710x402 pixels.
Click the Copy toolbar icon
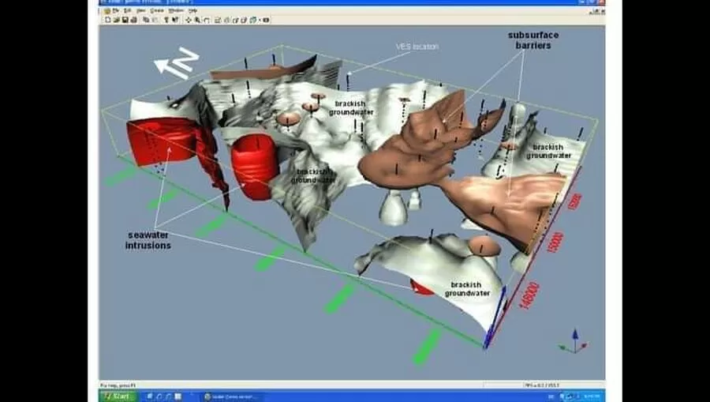(146, 20)
